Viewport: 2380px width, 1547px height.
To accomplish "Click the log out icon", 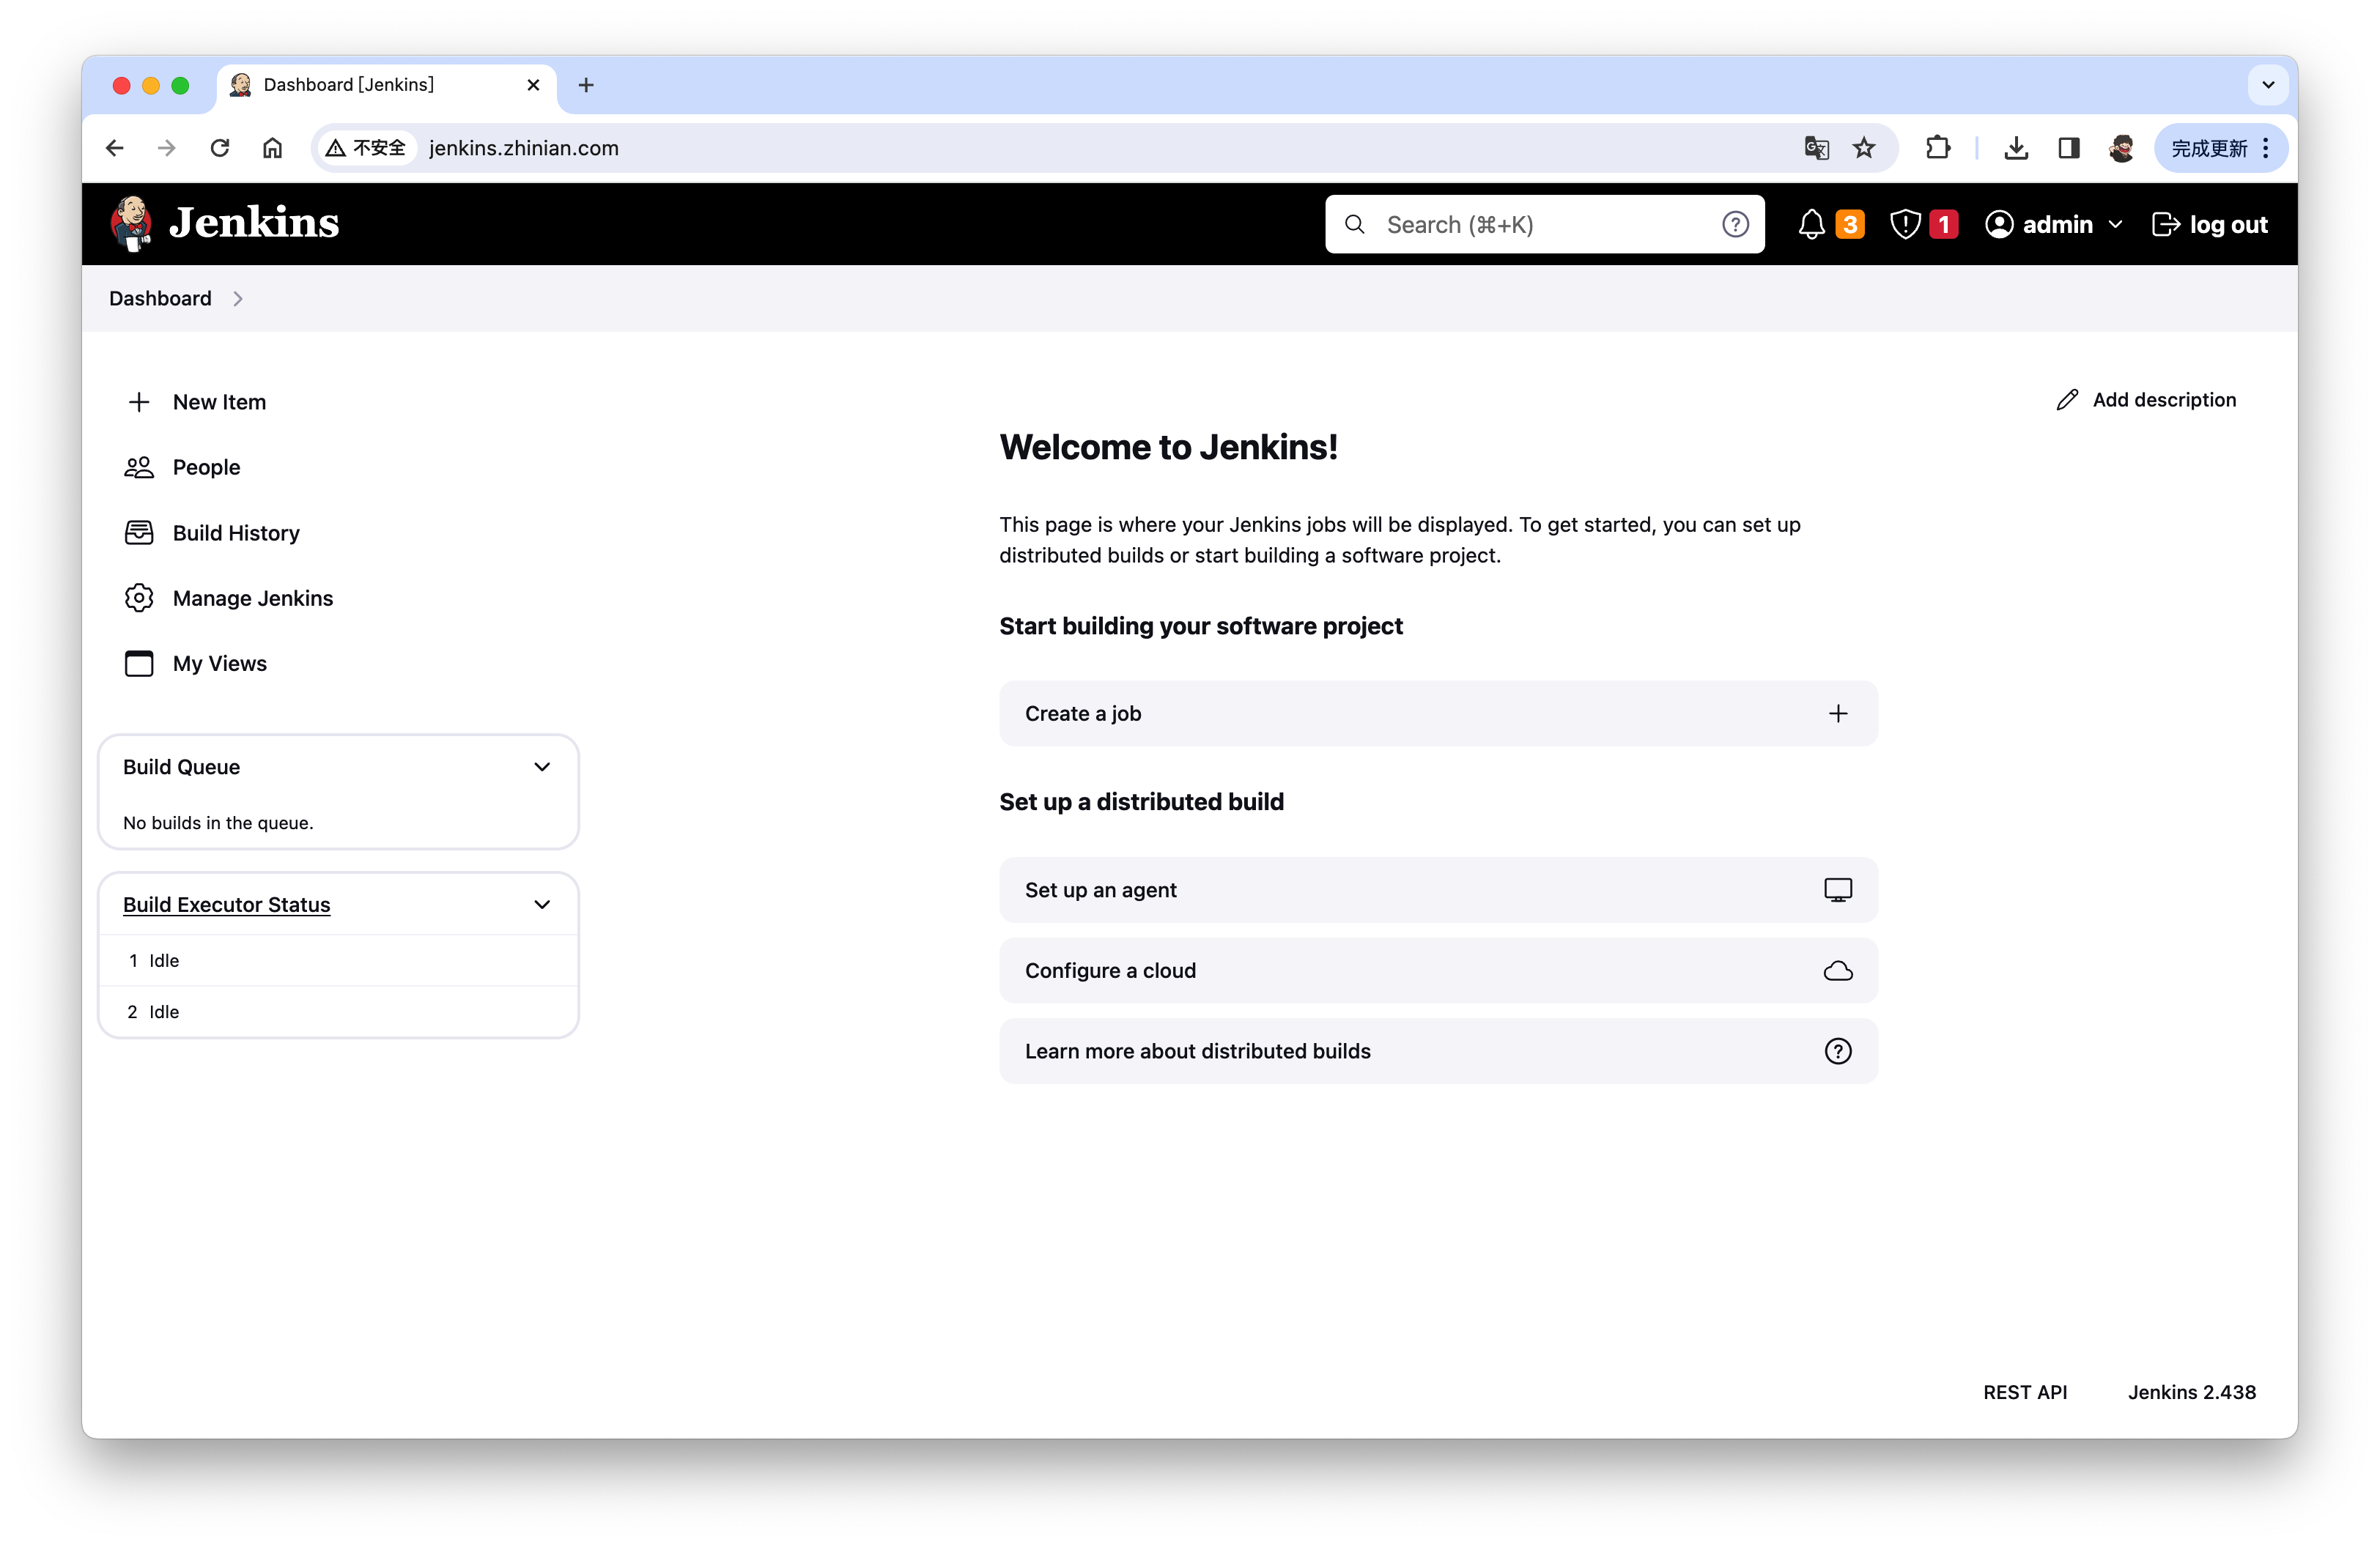I will [2166, 225].
